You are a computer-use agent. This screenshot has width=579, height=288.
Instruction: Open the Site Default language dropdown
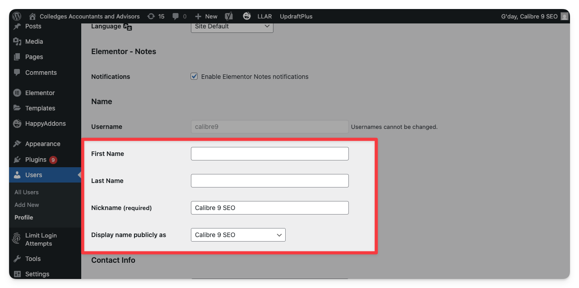click(232, 27)
